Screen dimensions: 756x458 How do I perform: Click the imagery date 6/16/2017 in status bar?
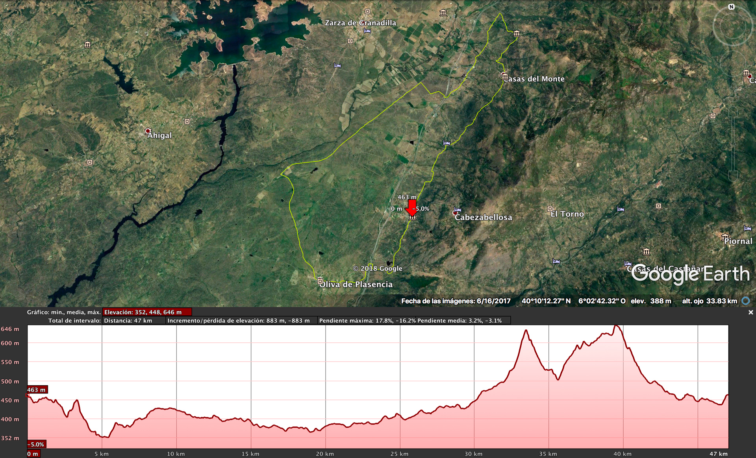pyautogui.click(x=493, y=301)
